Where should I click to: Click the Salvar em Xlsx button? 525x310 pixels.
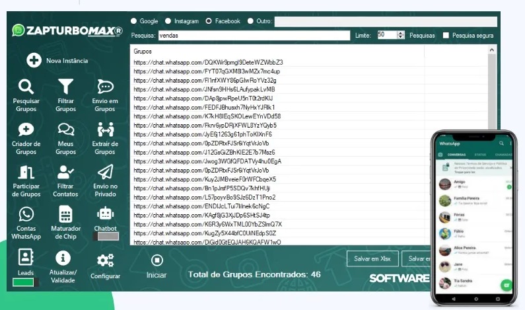[372, 260]
